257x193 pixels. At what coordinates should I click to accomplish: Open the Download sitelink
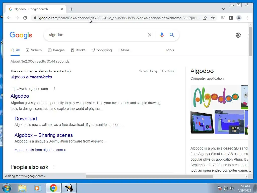26,119
